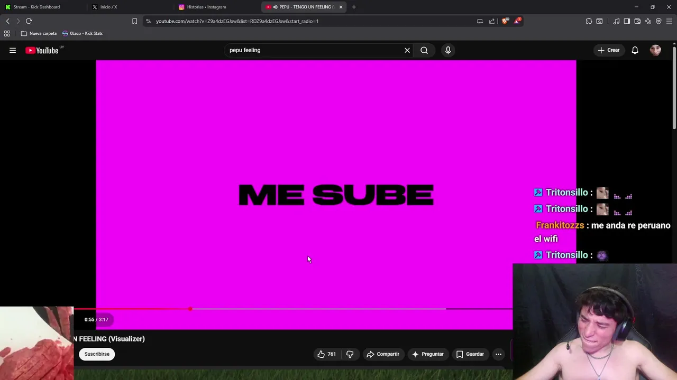The height and width of the screenshot is (380, 677).
Task: Open the tab search toolbar icon
Action: 599,21
